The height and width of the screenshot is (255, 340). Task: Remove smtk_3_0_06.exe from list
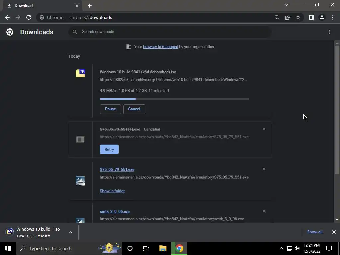tap(264, 211)
